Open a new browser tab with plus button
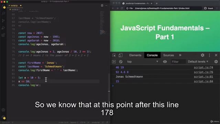The height and width of the screenshot is (124, 220). [157, 3]
